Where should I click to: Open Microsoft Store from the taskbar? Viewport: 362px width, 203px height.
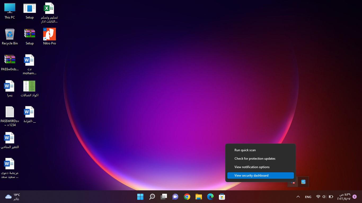pyautogui.click(x=222, y=197)
